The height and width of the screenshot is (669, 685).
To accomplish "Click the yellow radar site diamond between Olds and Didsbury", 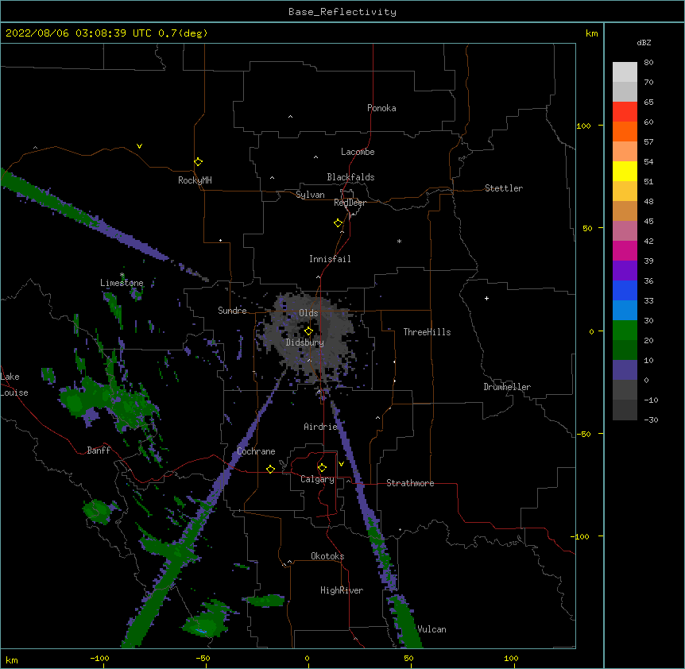I will click(x=308, y=331).
